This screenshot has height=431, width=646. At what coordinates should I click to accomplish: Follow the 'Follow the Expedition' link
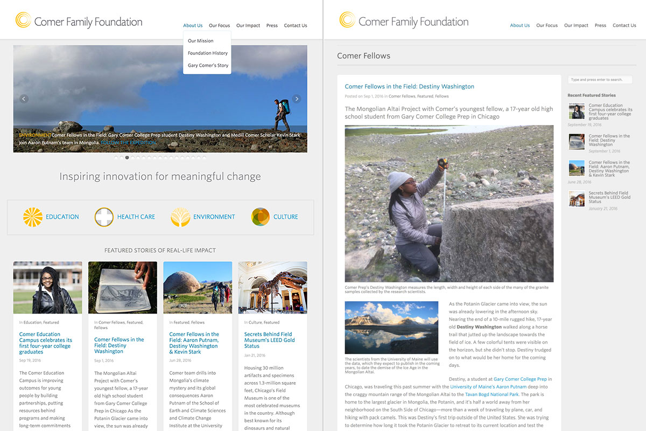tap(128, 143)
